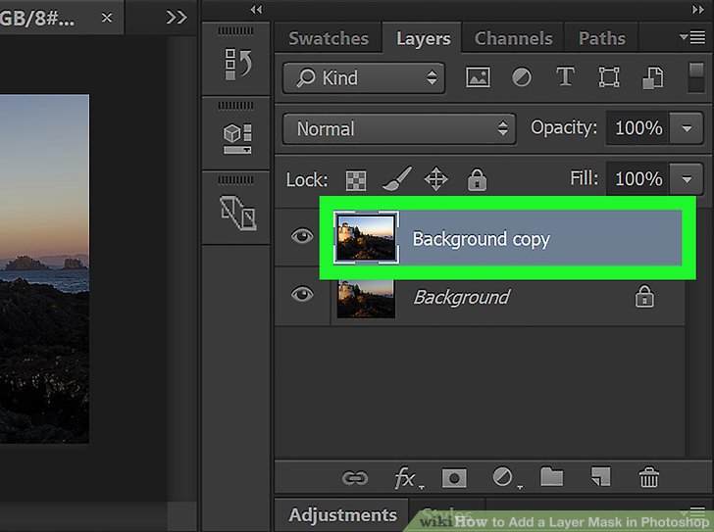Open the Adjustments panel tab
This screenshot has width=714, height=532.
342,514
